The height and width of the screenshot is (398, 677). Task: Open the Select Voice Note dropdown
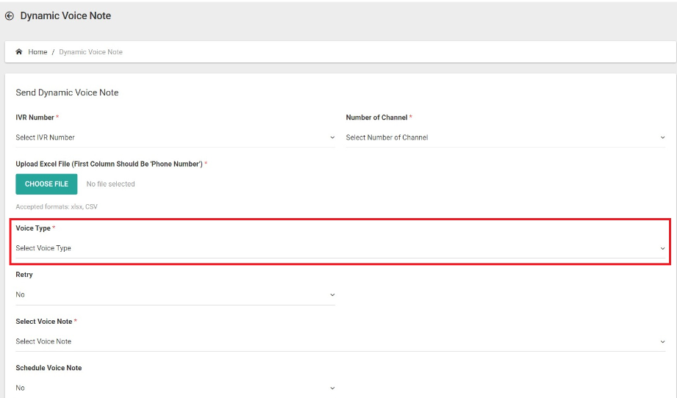pos(340,341)
